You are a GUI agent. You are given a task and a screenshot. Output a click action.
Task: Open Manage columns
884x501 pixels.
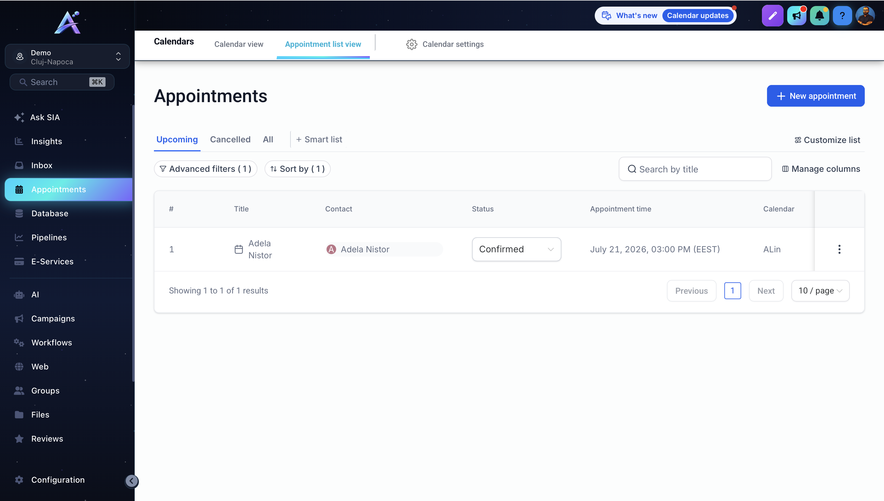tap(821, 169)
